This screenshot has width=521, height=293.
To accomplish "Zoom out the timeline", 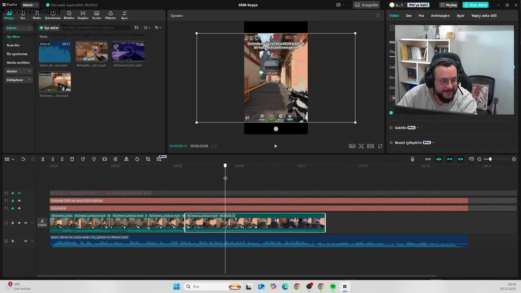I will [479, 159].
